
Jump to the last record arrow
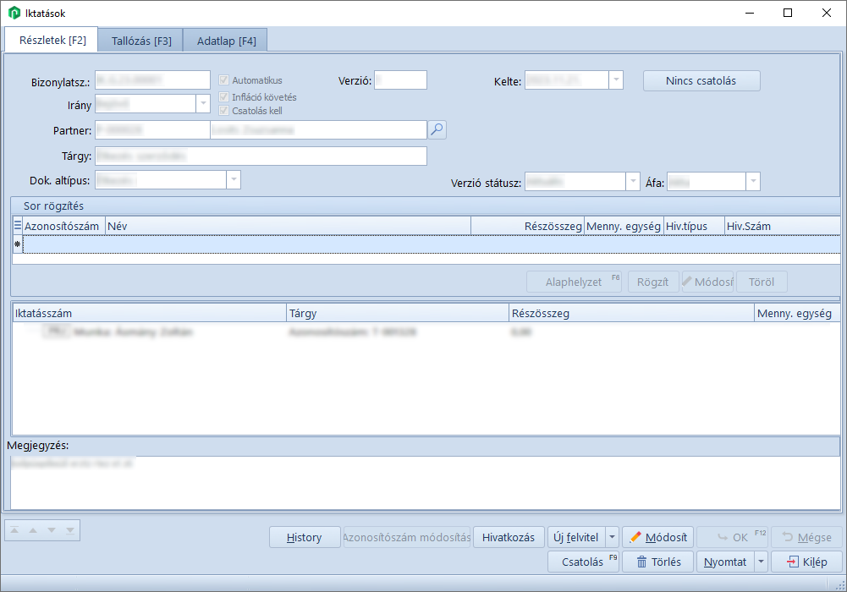tap(70, 530)
